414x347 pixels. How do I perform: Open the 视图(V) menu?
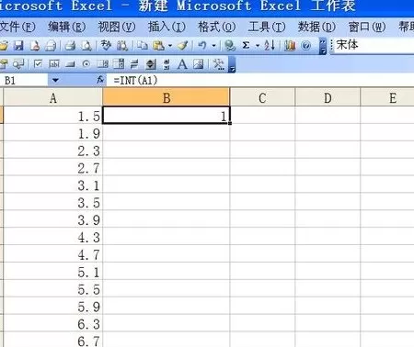pos(117,27)
